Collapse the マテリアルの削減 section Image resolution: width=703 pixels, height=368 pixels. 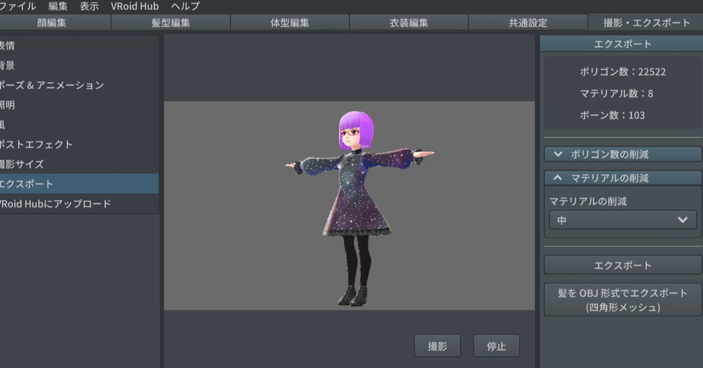(x=623, y=178)
